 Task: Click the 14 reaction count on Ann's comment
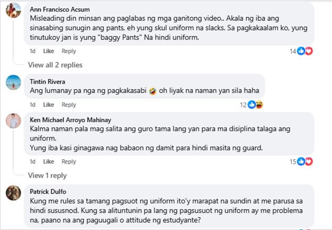point(293,51)
